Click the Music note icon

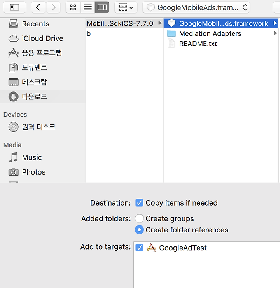[13, 157]
